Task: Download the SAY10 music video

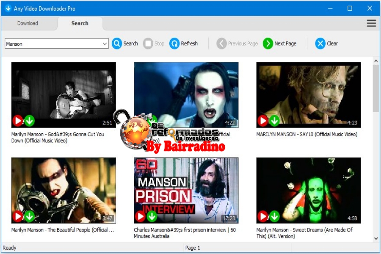Action: click(274, 121)
